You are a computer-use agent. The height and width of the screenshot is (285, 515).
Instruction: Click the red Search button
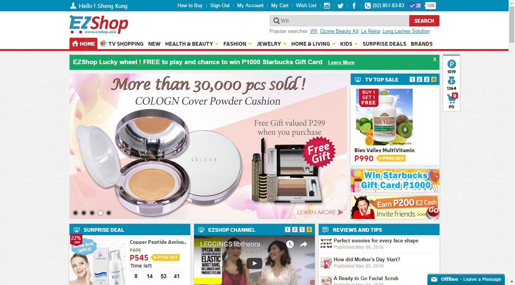point(424,21)
